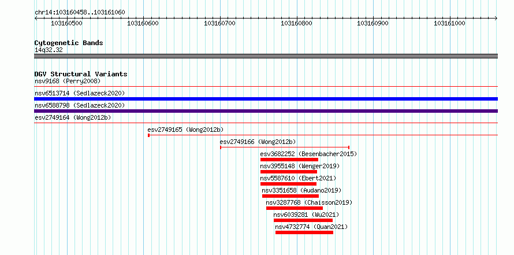
Task: Select the thin red nsv9168 variant line
Action: point(266,87)
